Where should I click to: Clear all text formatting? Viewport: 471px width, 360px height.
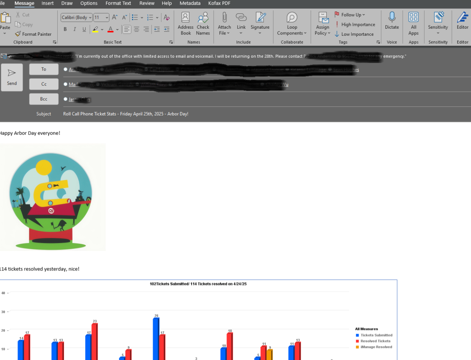pyautogui.click(x=166, y=17)
